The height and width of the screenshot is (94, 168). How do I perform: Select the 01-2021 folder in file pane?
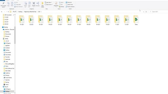pyautogui.click(x=22, y=20)
